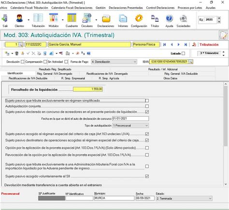Click the printer icon in small toolbar
The image size is (229, 210).
coord(39,53)
